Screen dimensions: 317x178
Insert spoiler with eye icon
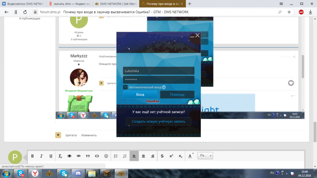(69, 156)
